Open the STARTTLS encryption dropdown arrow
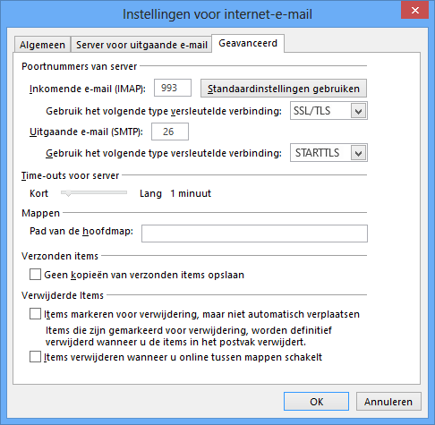The height and width of the screenshot is (425, 435). tap(358, 153)
